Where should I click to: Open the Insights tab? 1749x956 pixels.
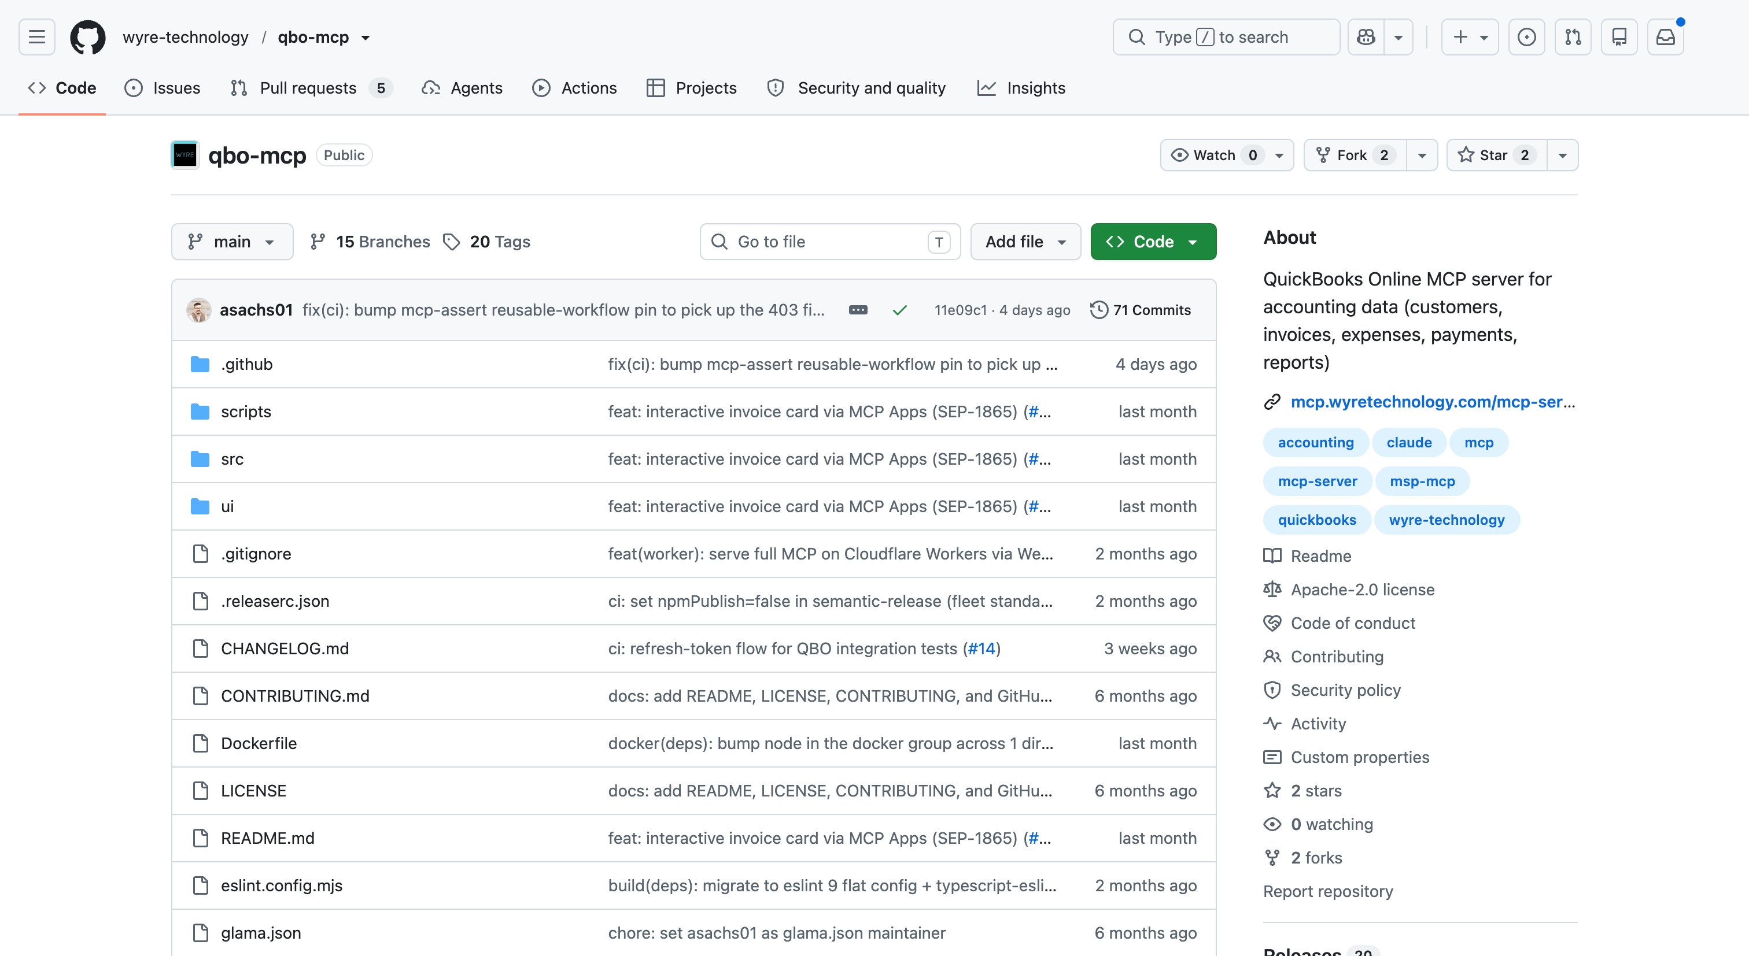[1022, 88]
